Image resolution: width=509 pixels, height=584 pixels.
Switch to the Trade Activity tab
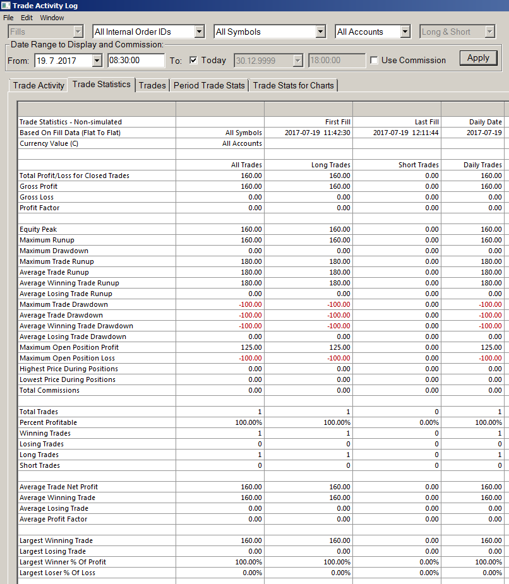(x=39, y=85)
